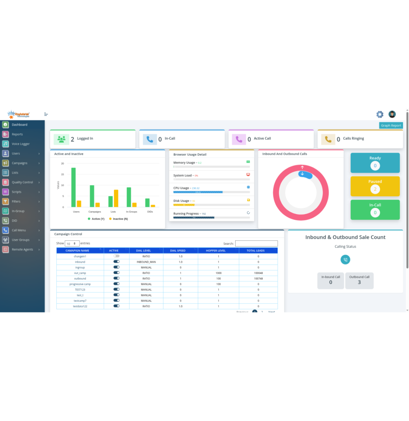Click the Disk Usage progress bar
This screenshot has width=409, height=421.
point(212,205)
